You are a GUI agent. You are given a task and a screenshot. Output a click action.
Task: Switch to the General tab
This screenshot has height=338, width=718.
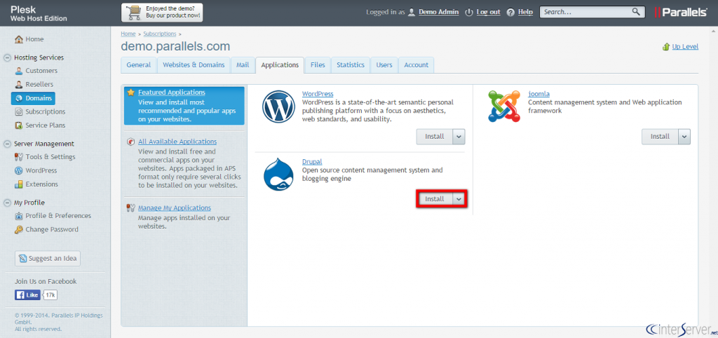[x=139, y=65]
